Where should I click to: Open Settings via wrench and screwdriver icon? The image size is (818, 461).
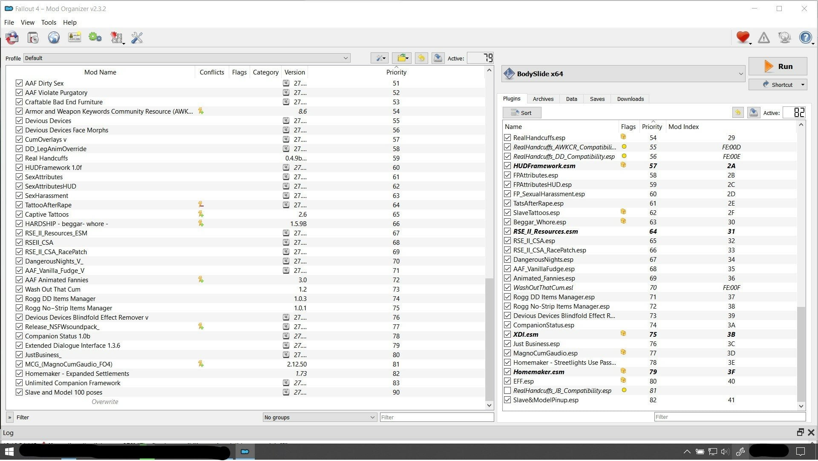(137, 38)
